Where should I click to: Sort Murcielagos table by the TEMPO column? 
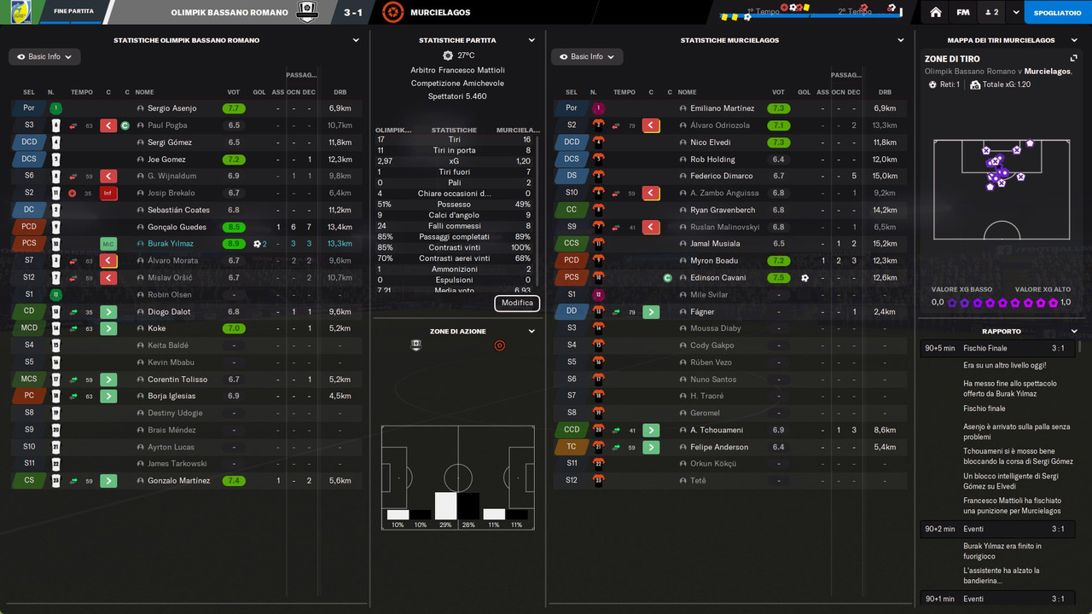[624, 92]
